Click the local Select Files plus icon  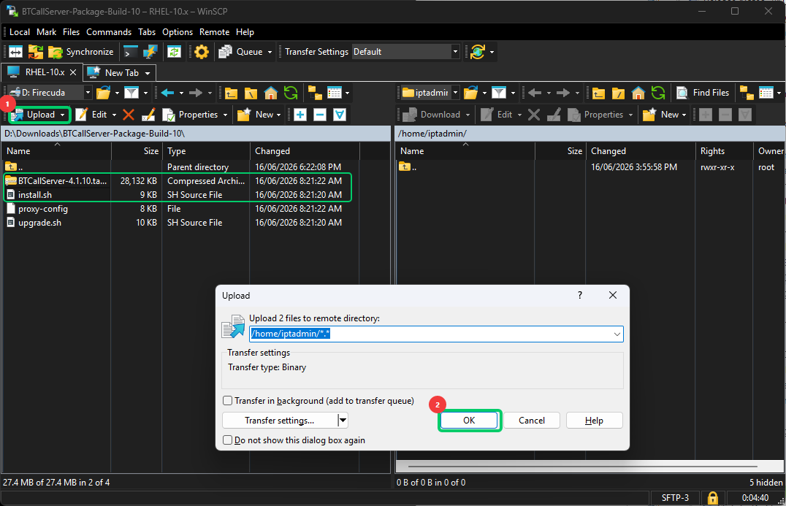(300, 115)
